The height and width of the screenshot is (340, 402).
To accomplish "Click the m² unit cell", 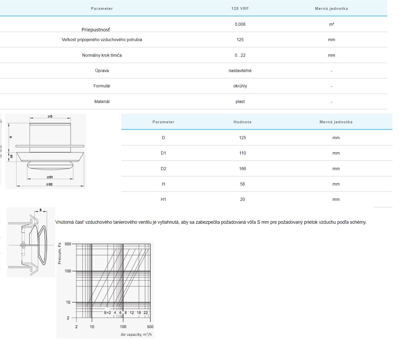I will click(x=331, y=24).
